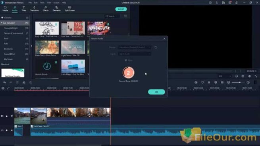Viewport: 260px width, 146px height.
Task: Click the record voiceover microphone icon
Action: coord(209,82)
